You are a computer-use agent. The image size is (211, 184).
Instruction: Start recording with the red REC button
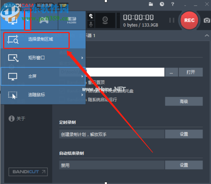tap(189, 20)
